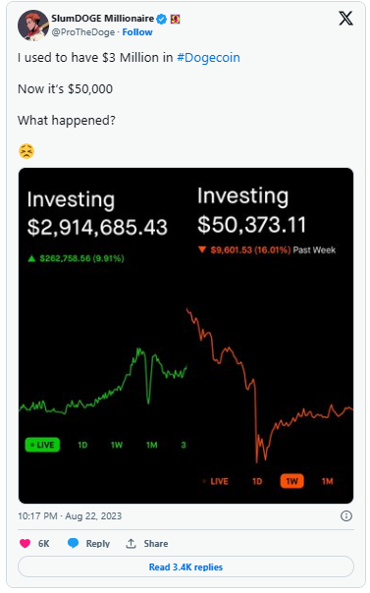Open the Investing screenshot image
The image size is (370, 593).
point(185,336)
